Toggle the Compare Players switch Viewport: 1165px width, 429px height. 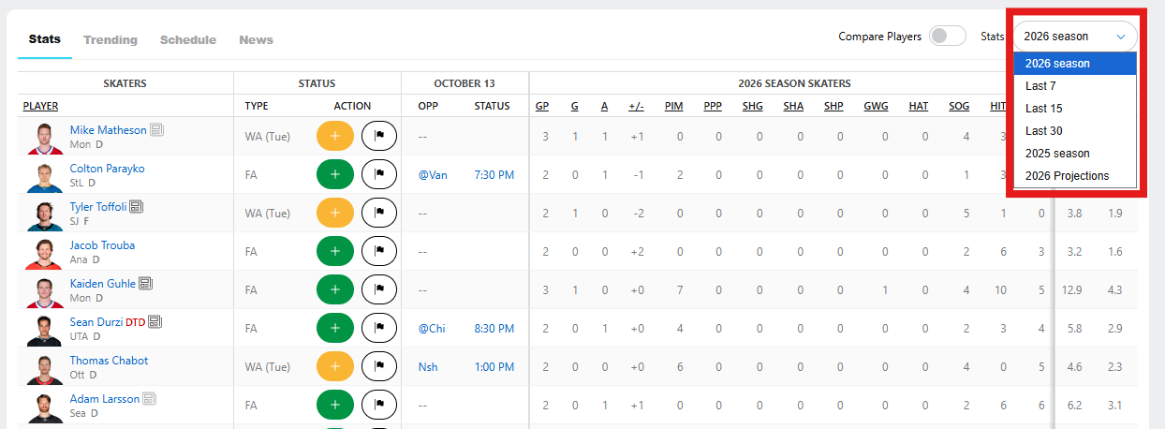[947, 37]
